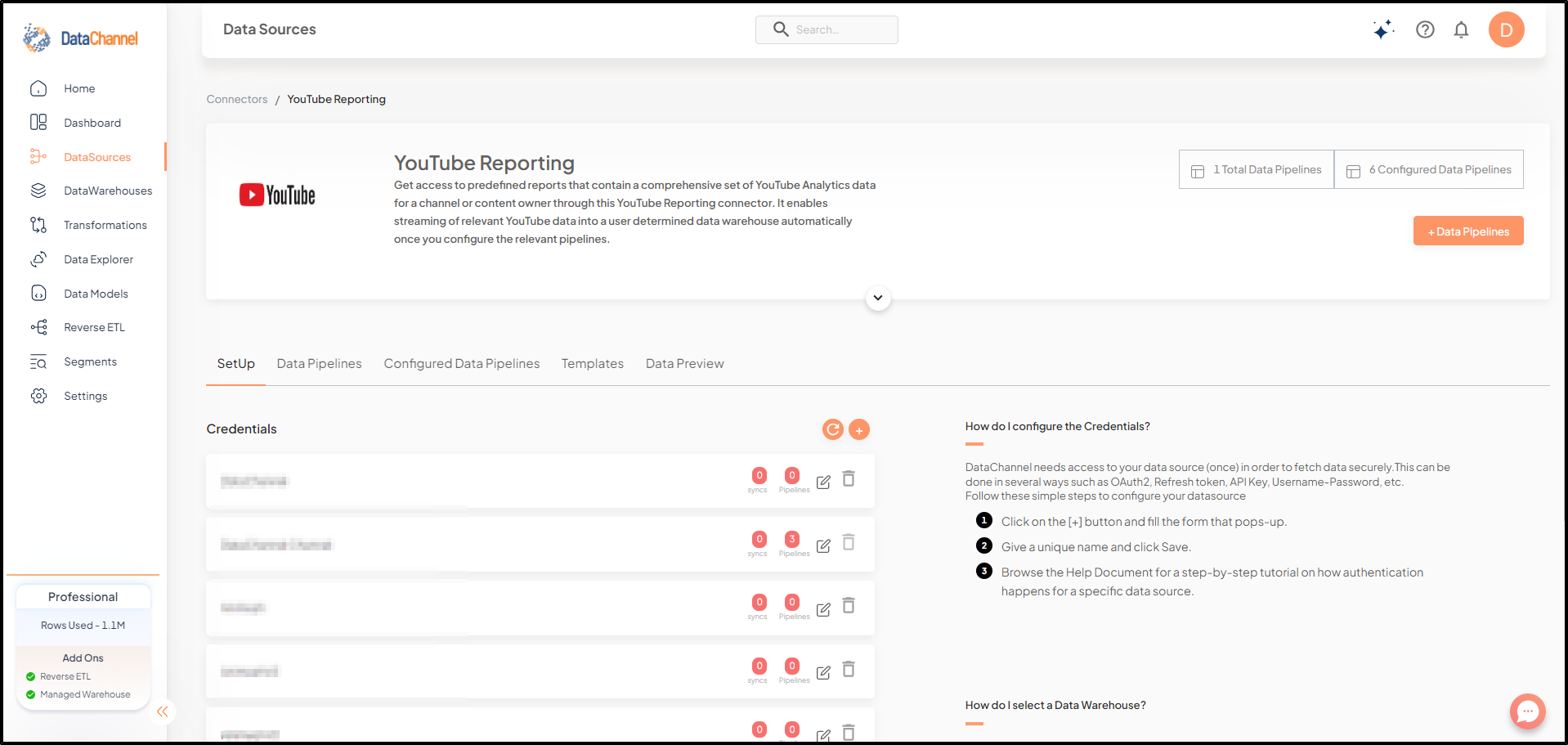This screenshot has width=1568, height=745.
Task: Delete the first credential in the list
Action: (x=849, y=478)
